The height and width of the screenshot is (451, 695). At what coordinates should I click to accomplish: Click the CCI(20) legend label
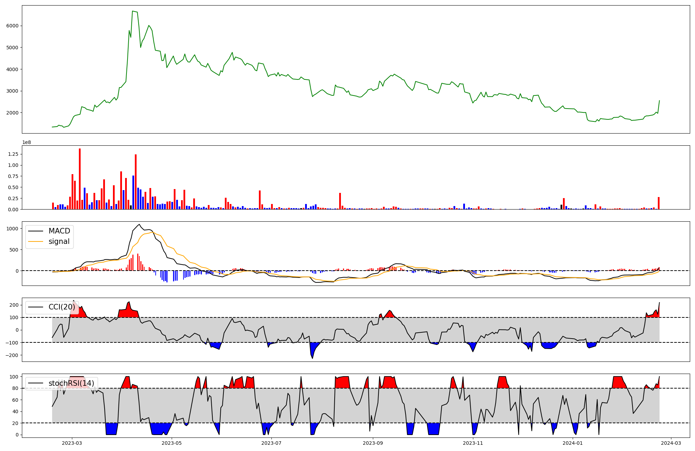coord(62,307)
